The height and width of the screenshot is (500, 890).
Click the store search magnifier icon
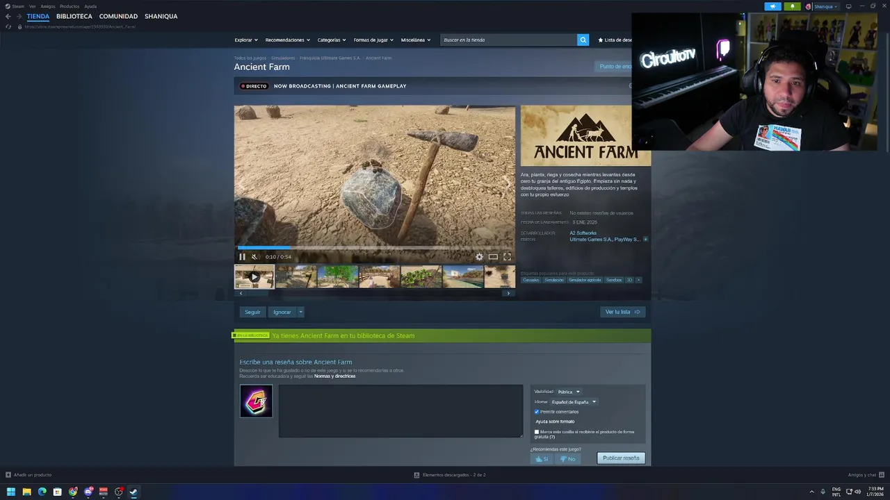(x=583, y=40)
